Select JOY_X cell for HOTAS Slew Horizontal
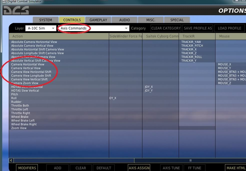 click(149, 87)
